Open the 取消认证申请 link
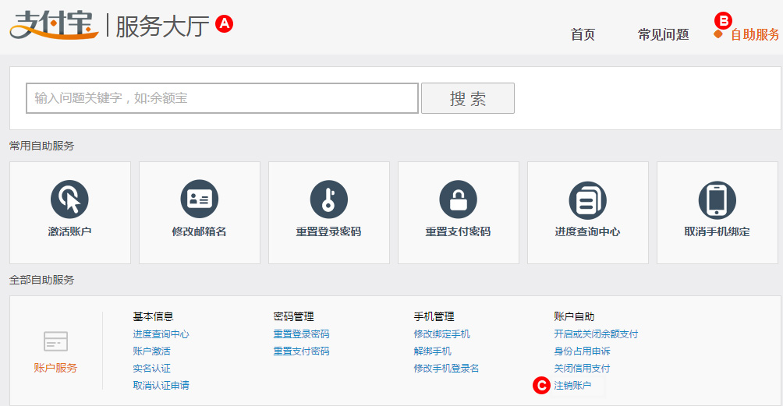Viewport: 783px width, 406px height. coord(161,385)
